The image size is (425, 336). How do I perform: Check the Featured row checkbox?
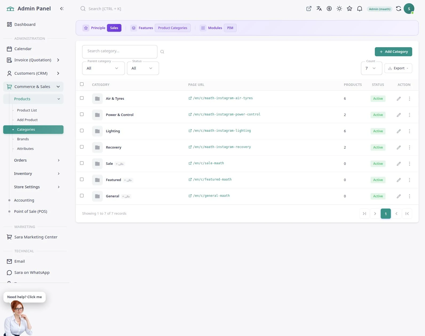tap(82, 179)
